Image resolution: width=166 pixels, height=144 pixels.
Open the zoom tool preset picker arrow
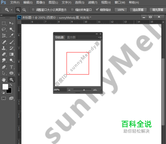coord(12,10)
